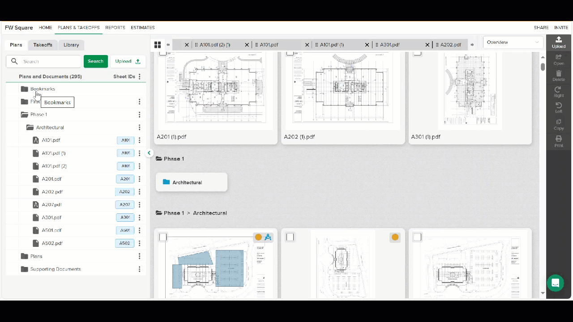Click the green Search button
573x322 pixels.
(96, 61)
